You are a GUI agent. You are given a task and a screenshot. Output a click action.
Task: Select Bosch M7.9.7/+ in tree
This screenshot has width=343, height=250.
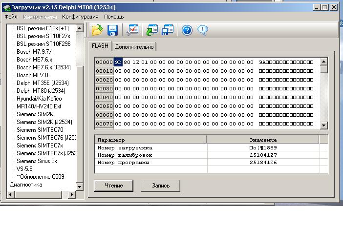(x=36, y=52)
